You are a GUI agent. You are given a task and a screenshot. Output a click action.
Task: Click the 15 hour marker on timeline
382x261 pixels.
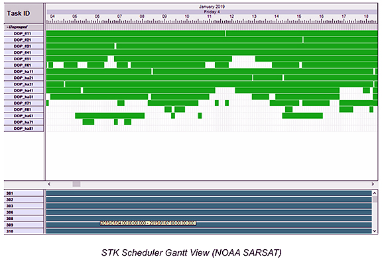pyautogui.click(x=299, y=17)
